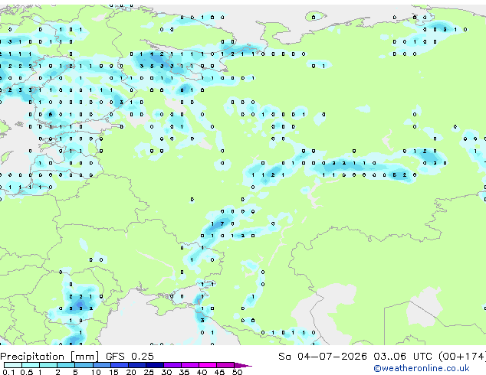Pick the 40–45 mm magenta legend swatch

(208, 365)
